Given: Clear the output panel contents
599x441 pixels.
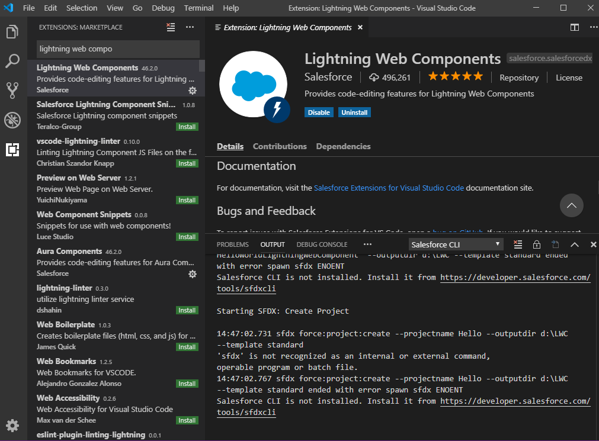Looking at the screenshot, I should coord(518,244).
